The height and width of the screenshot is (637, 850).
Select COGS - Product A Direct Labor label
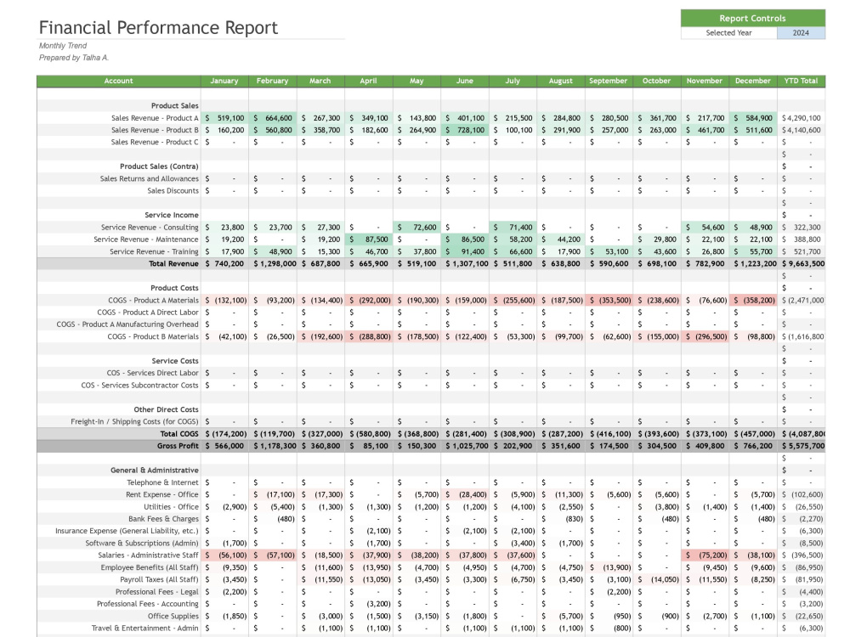click(148, 313)
